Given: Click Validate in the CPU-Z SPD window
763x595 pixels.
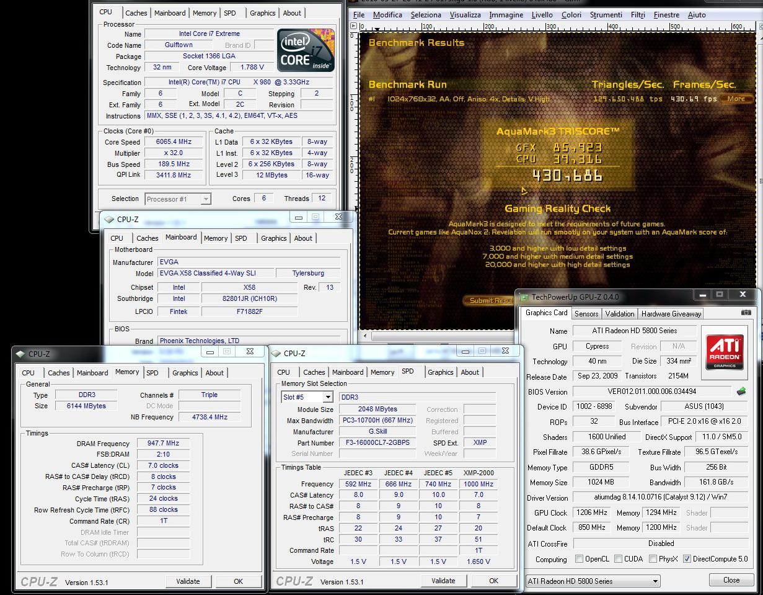Looking at the screenshot, I should click(x=443, y=581).
